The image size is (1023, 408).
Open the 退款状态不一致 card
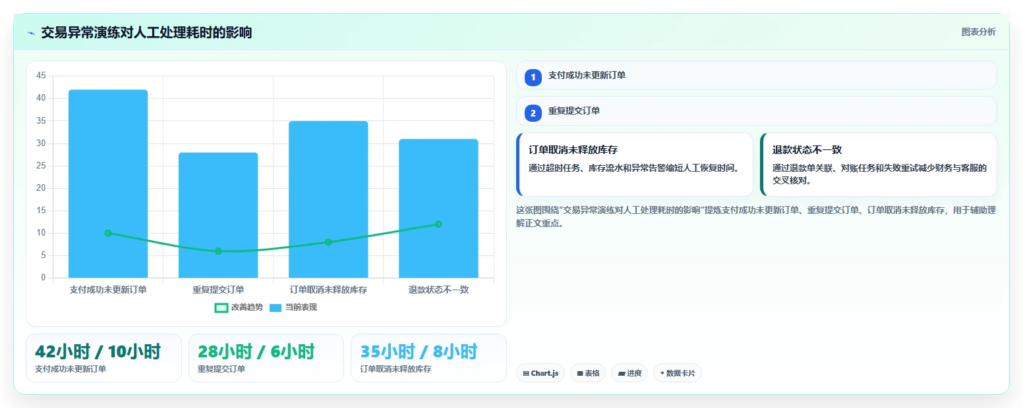pyautogui.click(x=878, y=165)
